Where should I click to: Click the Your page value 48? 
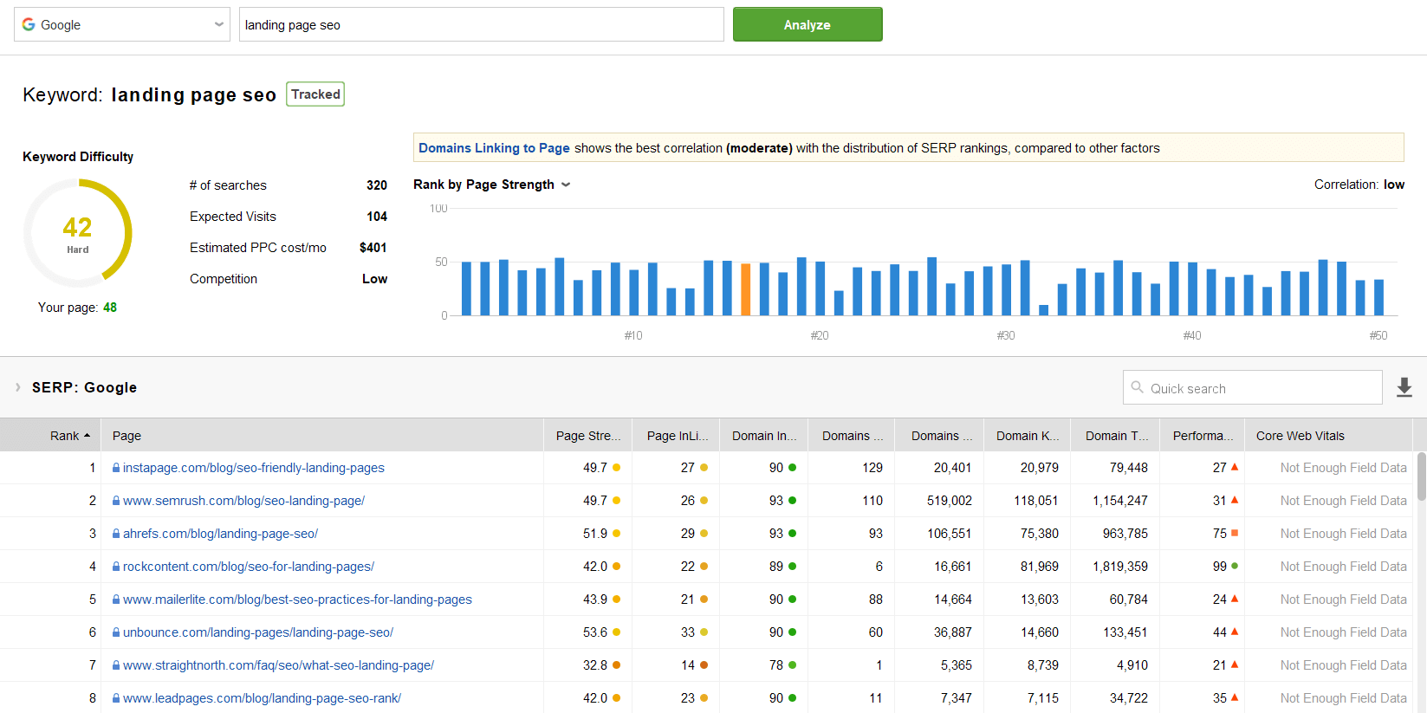point(110,308)
